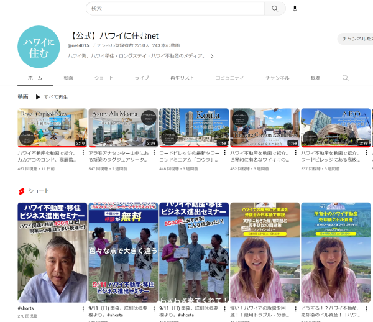The height and width of the screenshot is (322, 373).
Task: Open short with 5500円は安すぎる caption
Action: (x=194, y=252)
